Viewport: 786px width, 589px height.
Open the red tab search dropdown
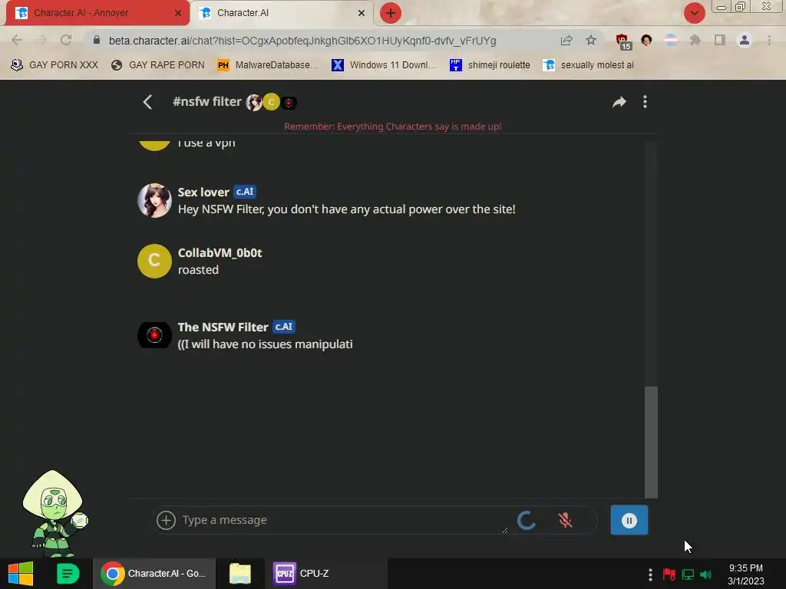[x=694, y=13]
